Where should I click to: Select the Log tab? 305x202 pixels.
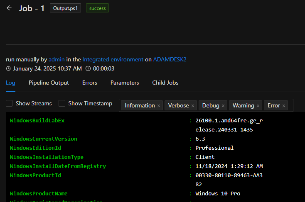point(10,83)
